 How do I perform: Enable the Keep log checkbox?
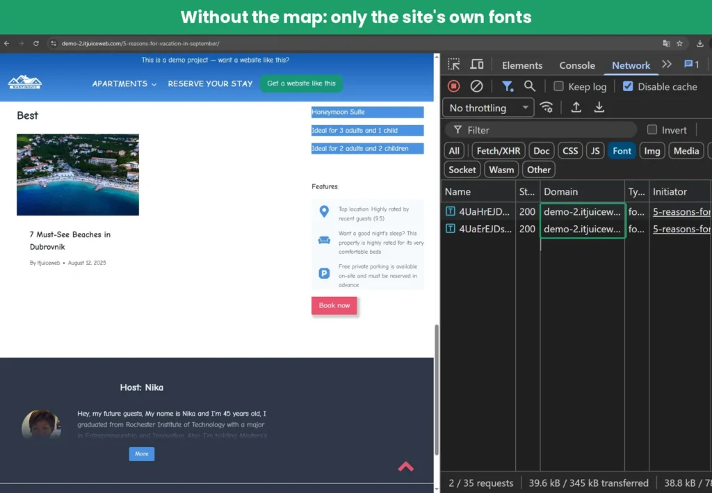point(558,86)
